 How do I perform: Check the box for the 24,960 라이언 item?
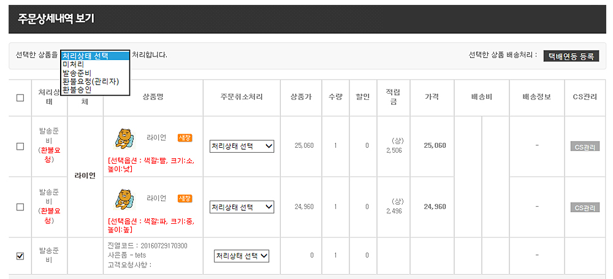20,207
